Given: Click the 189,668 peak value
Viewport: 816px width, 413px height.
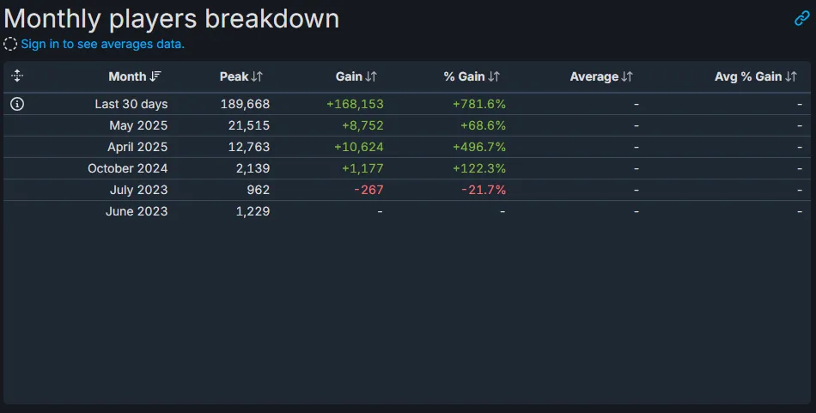Looking at the screenshot, I should pyautogui.click(x=245, y=104).
